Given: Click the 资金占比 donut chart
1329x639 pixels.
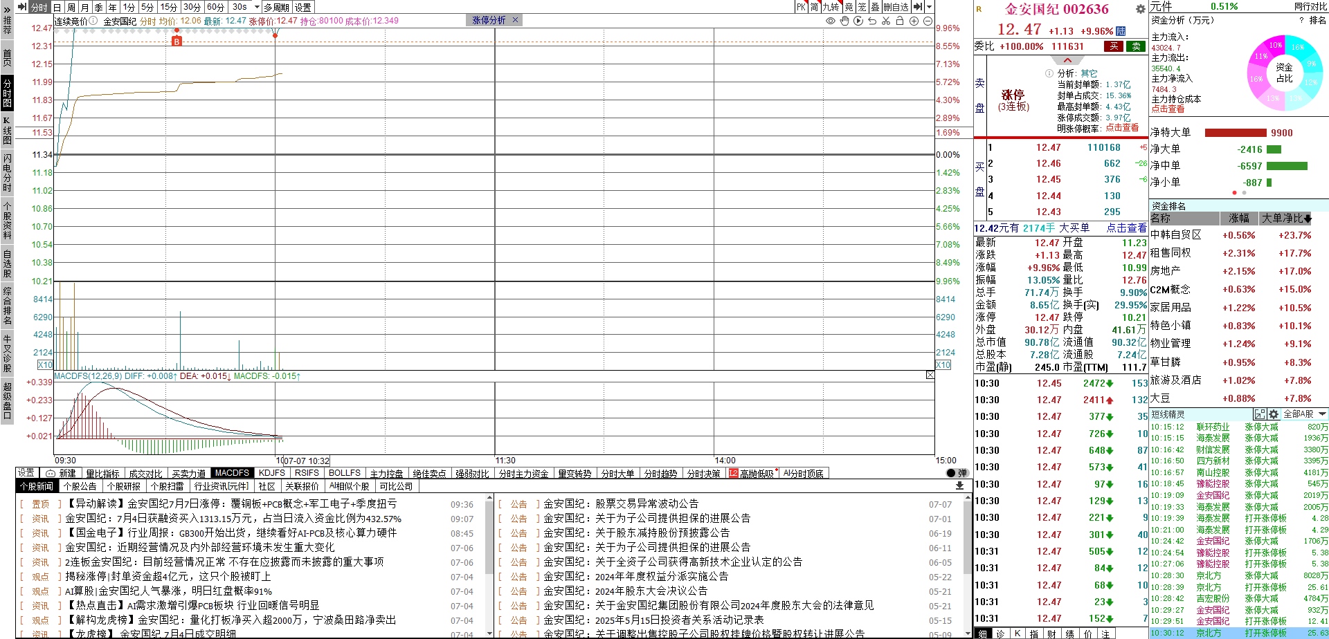Looking at the screenshot, I should (1285, 73).
